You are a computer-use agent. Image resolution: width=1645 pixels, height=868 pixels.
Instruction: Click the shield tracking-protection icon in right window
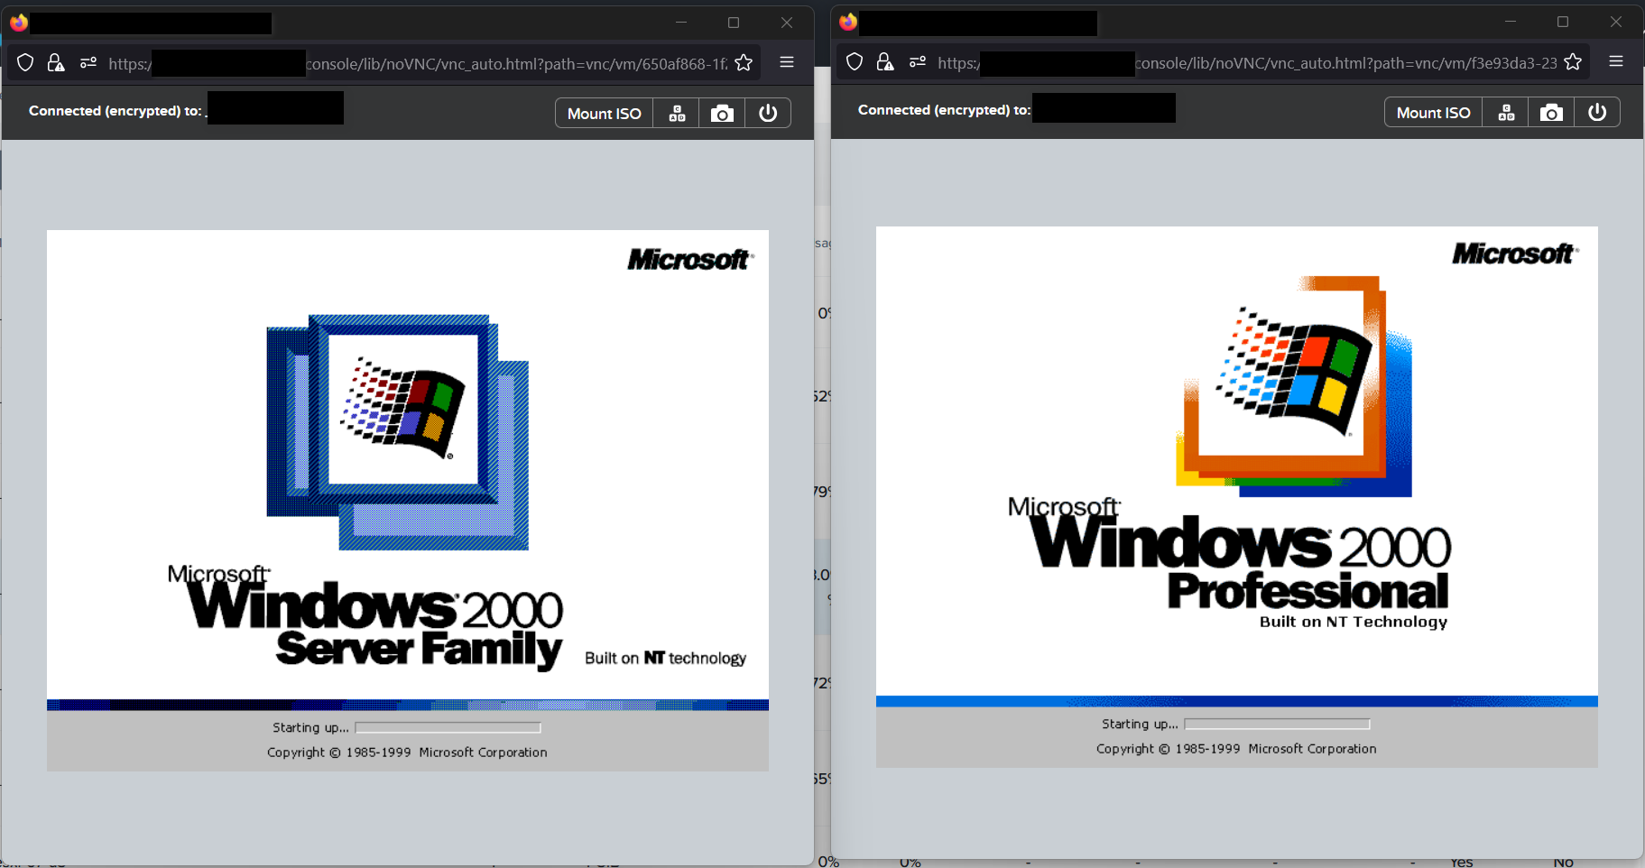point(855,61)
